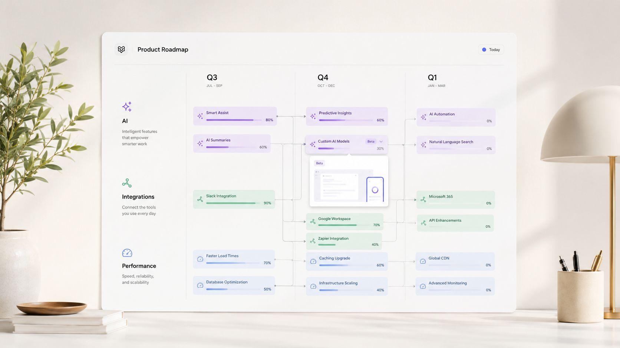The image size is (620, 348).
Task: Click the Performance category gauge icon
Action: [x=127, y=253]
